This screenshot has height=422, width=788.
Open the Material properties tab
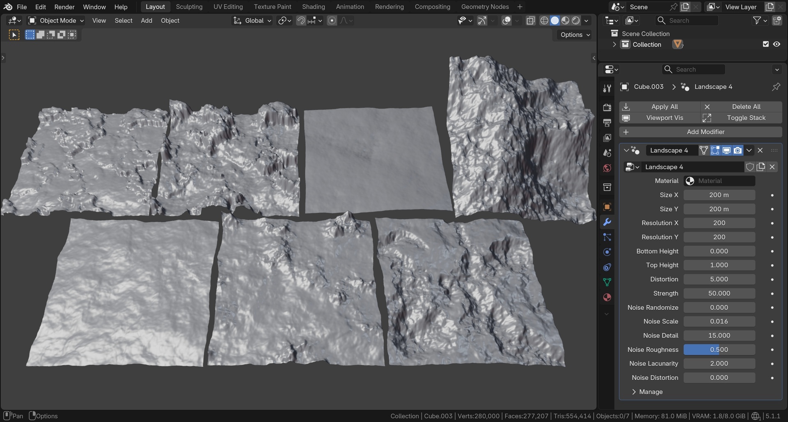coord(607,297)
